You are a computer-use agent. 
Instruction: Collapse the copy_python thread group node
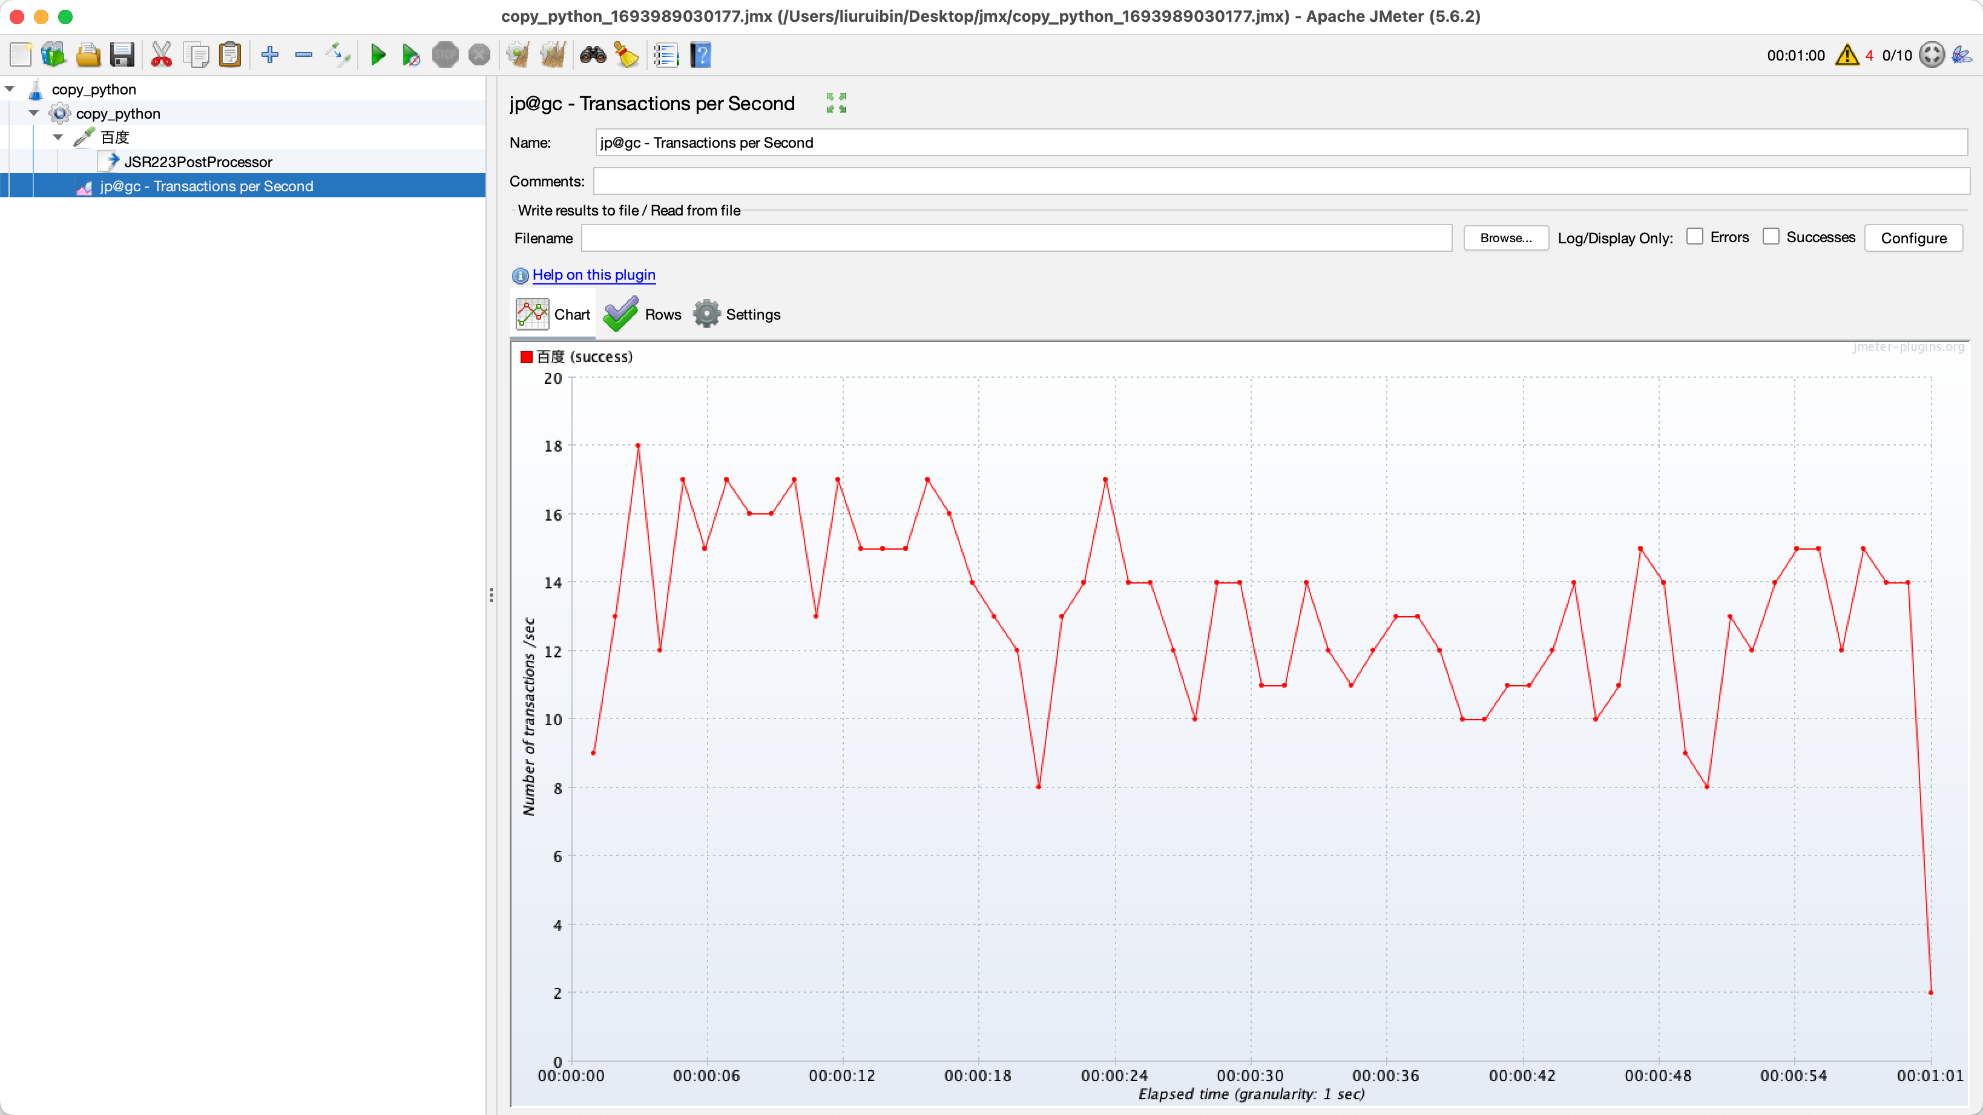pos(34,113)
